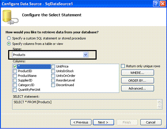Go back with Previous button
The height and width of the screenshot is (129, 167).
tap(81, 123)
